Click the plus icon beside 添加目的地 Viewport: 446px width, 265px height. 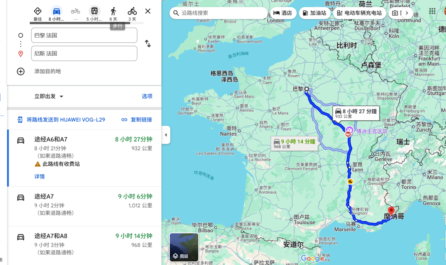(21, 71)
